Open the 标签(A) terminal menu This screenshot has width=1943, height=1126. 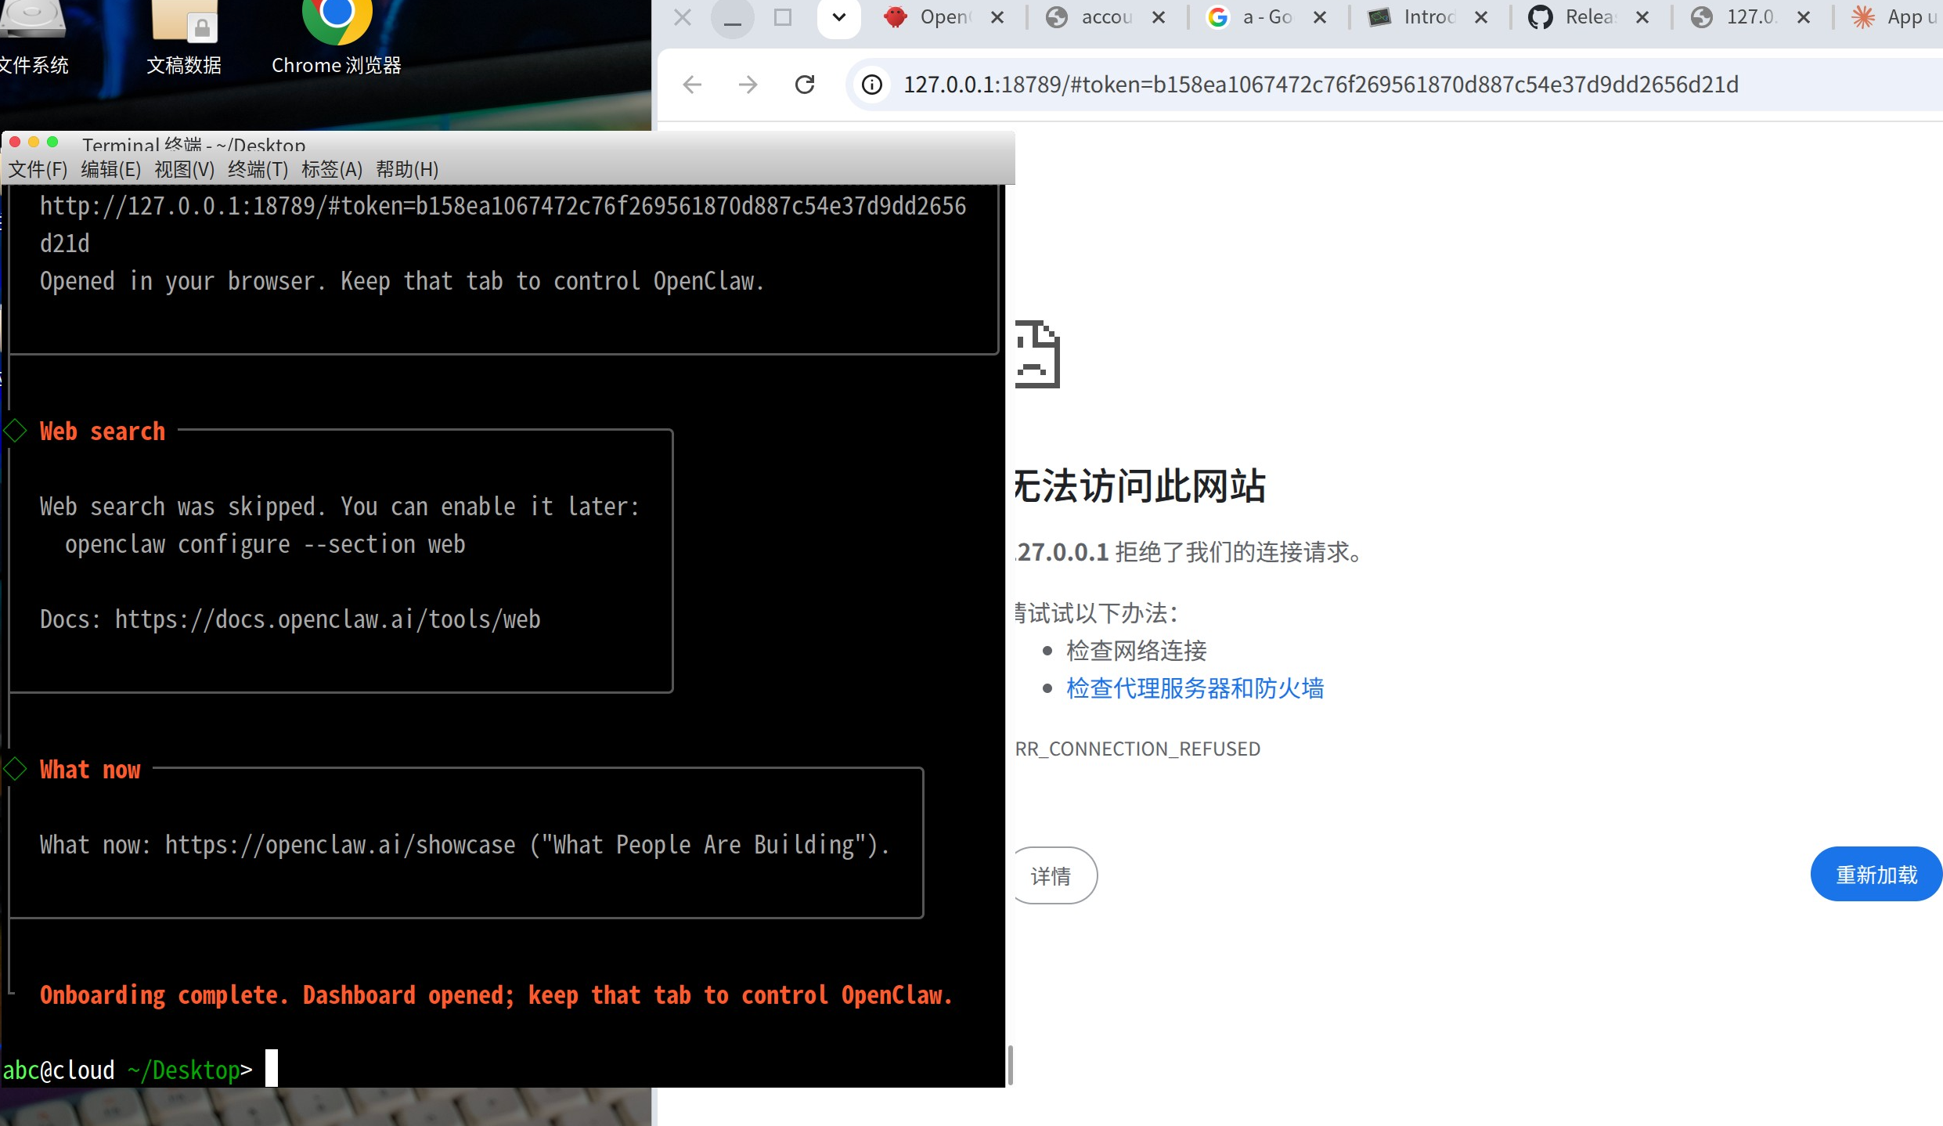(332, 169)
